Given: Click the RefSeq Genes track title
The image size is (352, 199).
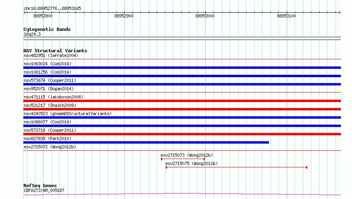Looking at the screenshot, I should [40, 186].
